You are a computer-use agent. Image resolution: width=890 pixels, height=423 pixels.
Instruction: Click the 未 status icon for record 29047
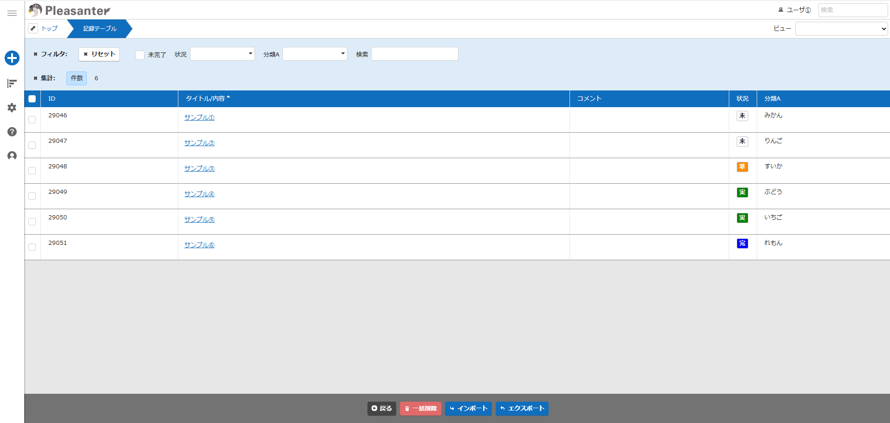click(x=742, y=141)
